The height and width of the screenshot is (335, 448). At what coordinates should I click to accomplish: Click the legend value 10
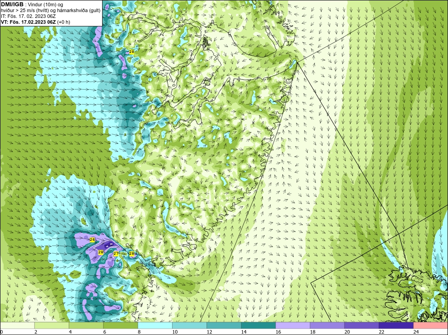pyautogui.click(x=175, y=332)
